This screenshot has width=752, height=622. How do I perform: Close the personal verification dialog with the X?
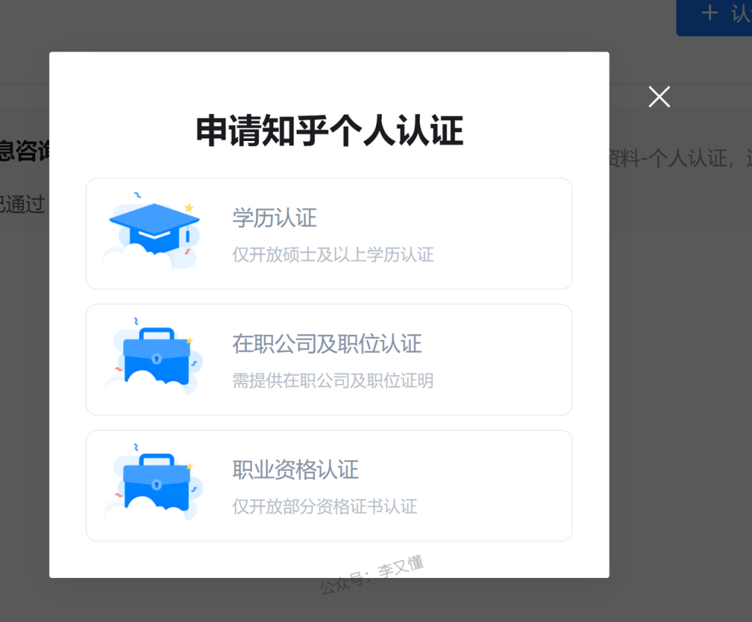(659, 97)
